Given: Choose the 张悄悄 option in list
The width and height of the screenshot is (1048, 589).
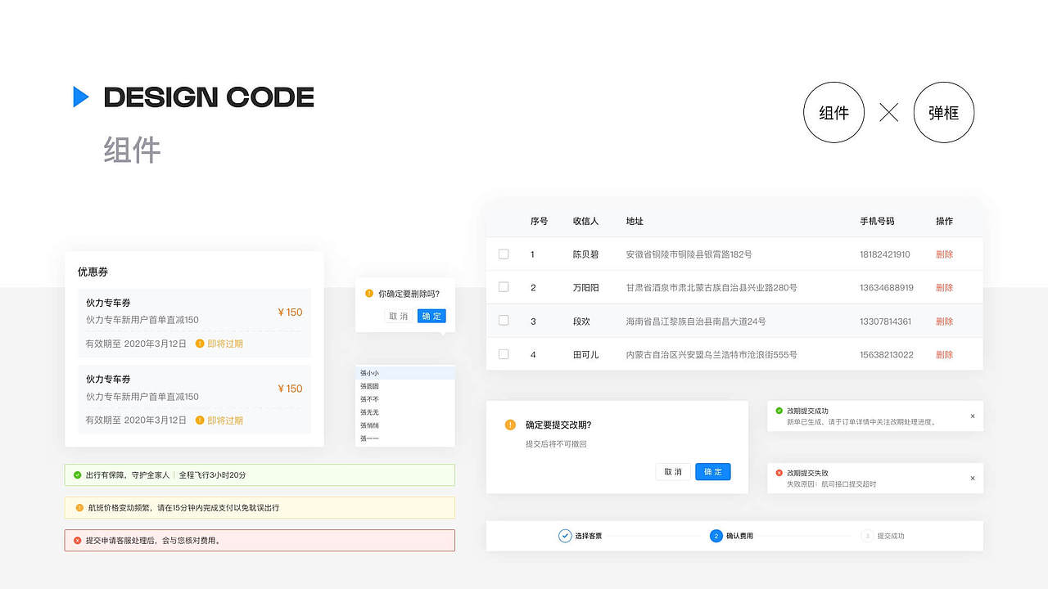Looking at the screenshot, I should [405, 425].
